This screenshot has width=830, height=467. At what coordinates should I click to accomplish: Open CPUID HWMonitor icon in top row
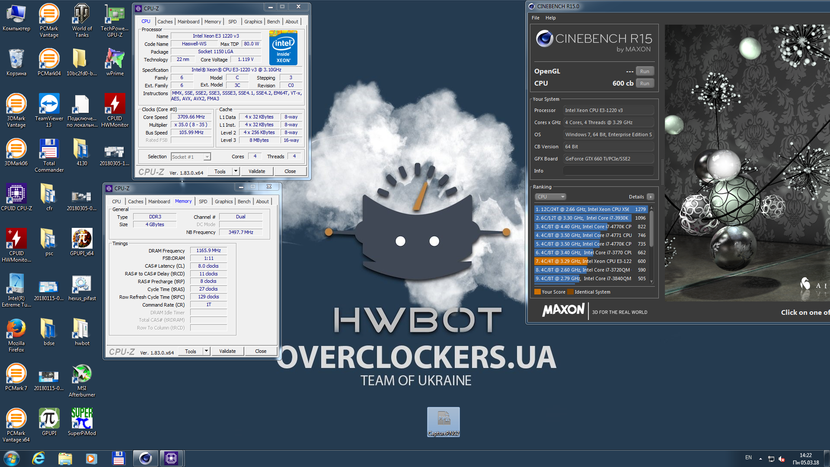[115, 110]
